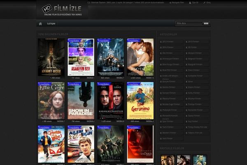247x165 pixels.
Task: Open the Brad Pitt Filmleri category
Action: click(x=170, y=70)
